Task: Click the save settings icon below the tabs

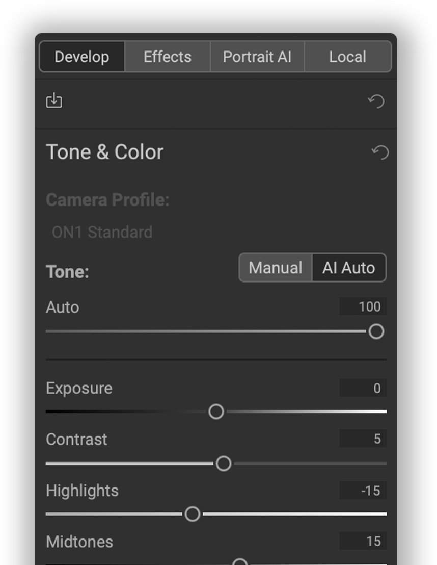Action: click(x=54, y=100)
